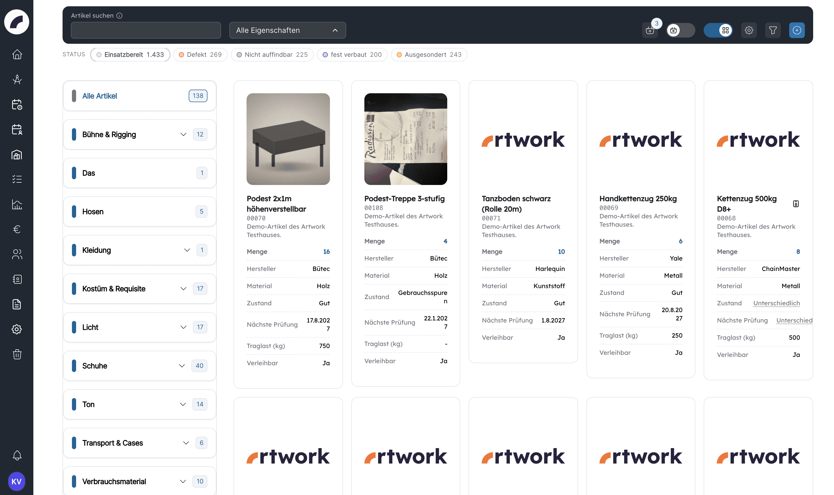Image resolution: width=834 pixels, height=495 pixels.
Task: Open the Alle Eigenschaften dropdown
Action: pyautogui.click(x=287, y=30)
